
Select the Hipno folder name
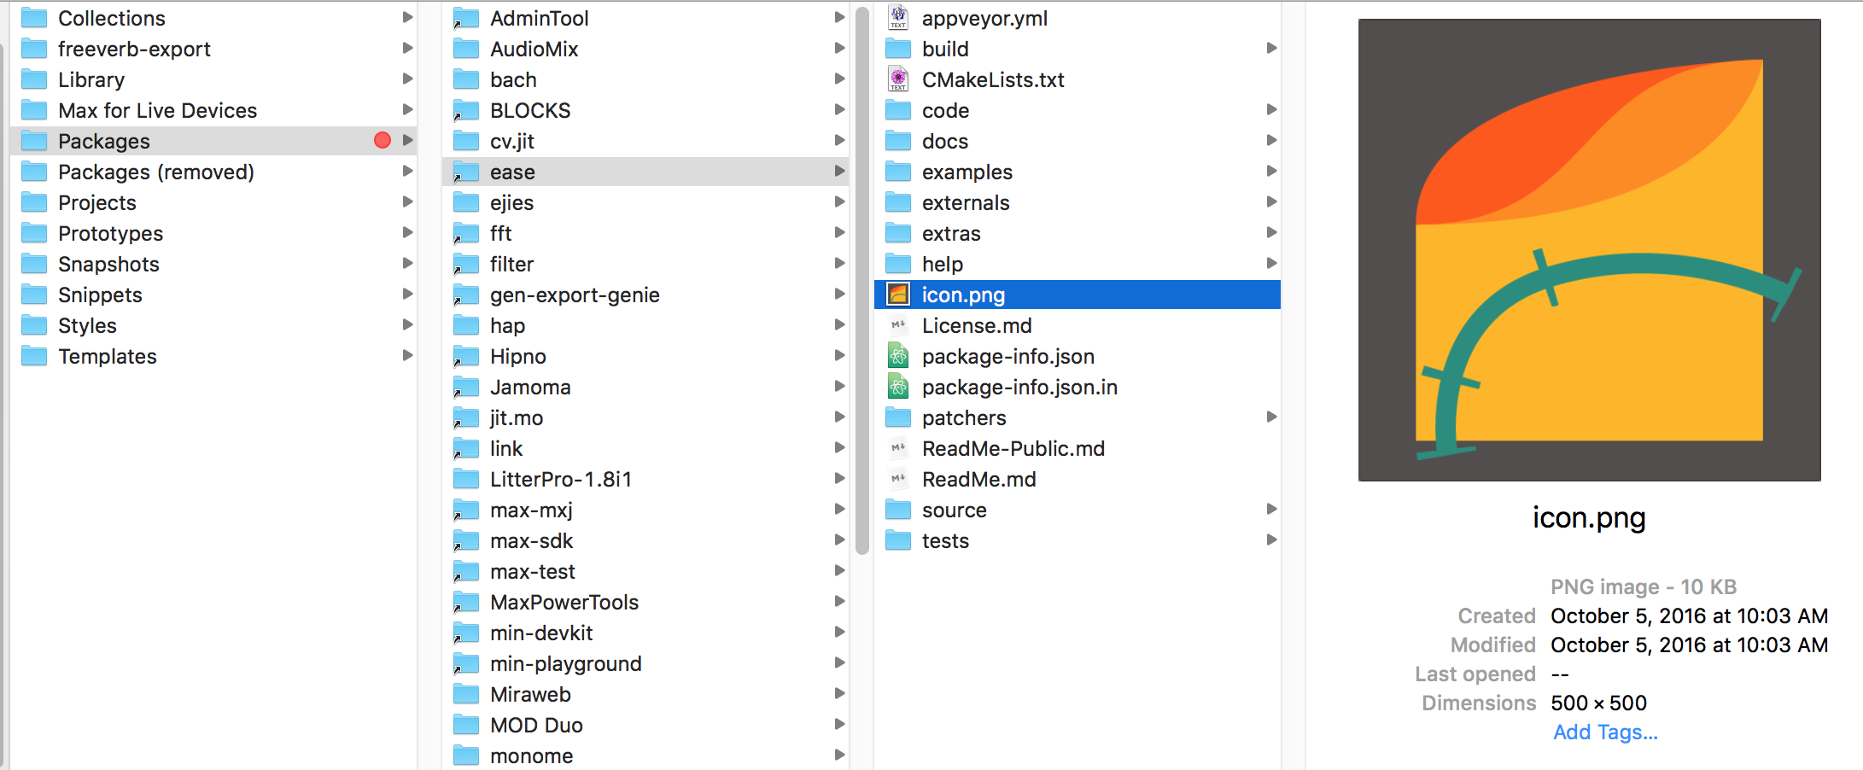518,356
